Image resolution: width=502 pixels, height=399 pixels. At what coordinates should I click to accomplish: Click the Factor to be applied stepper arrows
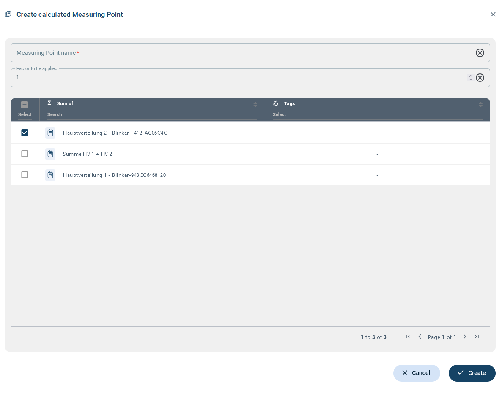(x=470, y=78)
